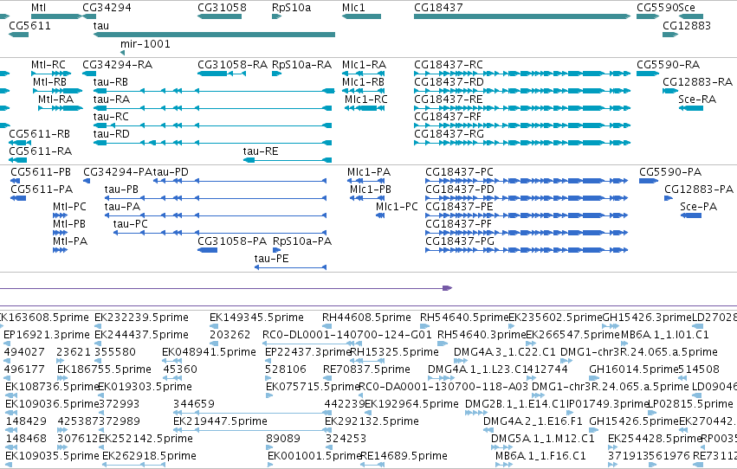Select the RpS10a gene label

click(x=291, y=8)
